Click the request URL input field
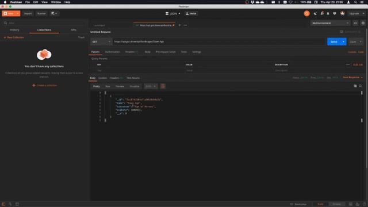Viewport: 368px width, 207px height. [x=219, y=41]
